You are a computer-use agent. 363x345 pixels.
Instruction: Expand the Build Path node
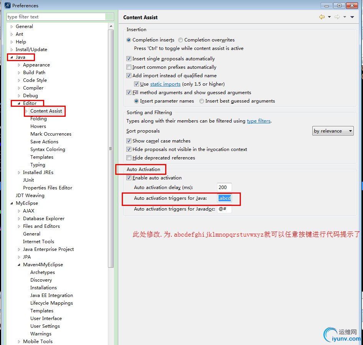click(19, 73)
